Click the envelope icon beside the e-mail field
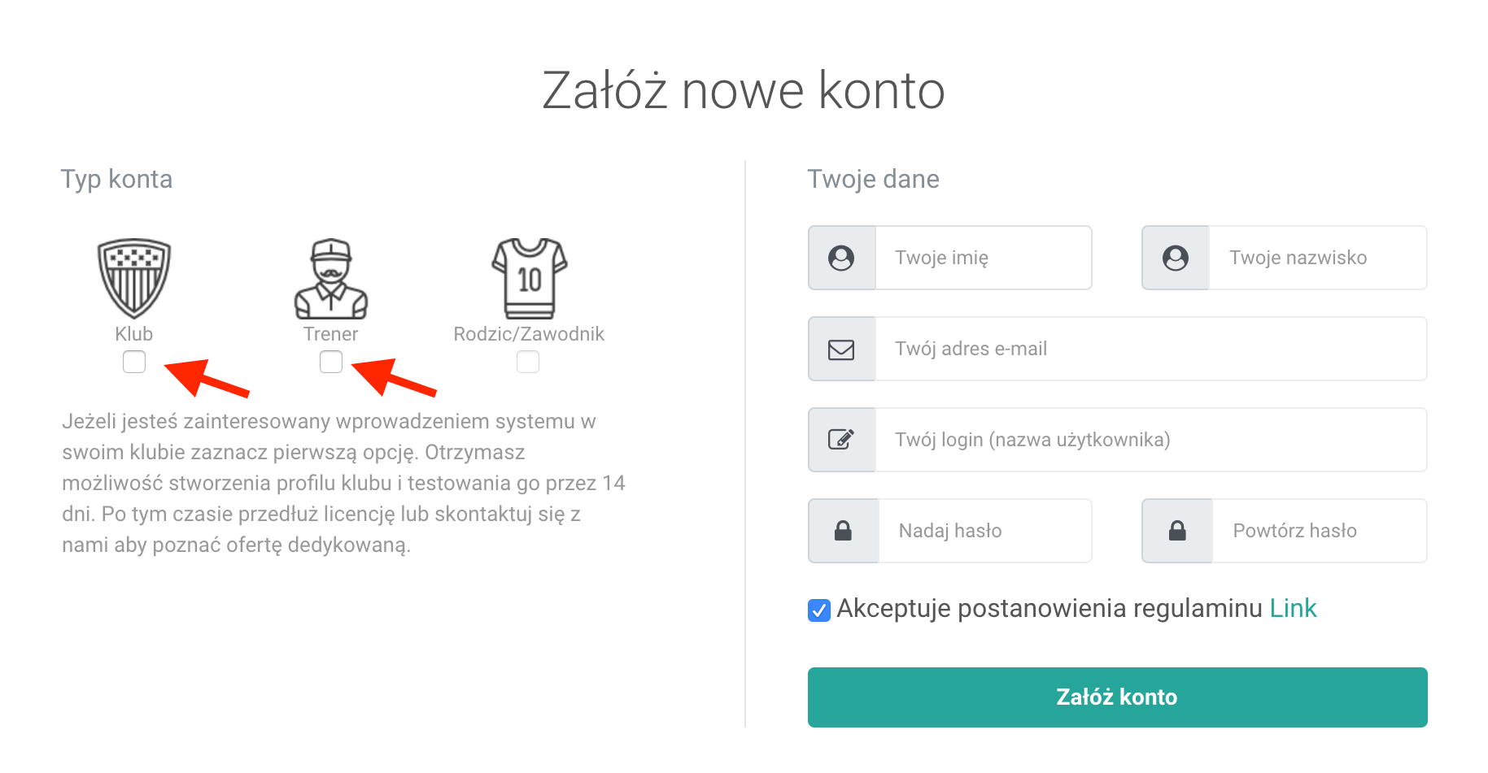Viewport: 1488px width, 773px height. [841, 350]
